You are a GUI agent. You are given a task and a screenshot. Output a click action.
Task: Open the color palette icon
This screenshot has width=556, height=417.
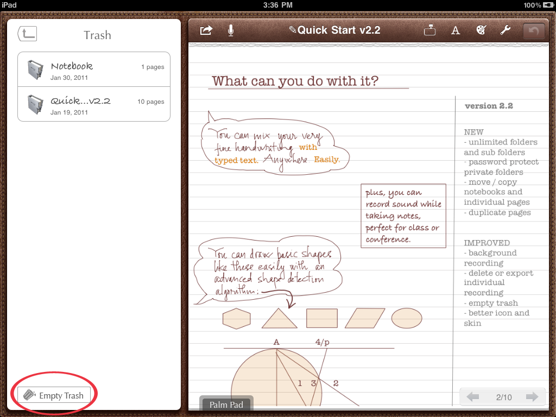(x=481, y=30)
